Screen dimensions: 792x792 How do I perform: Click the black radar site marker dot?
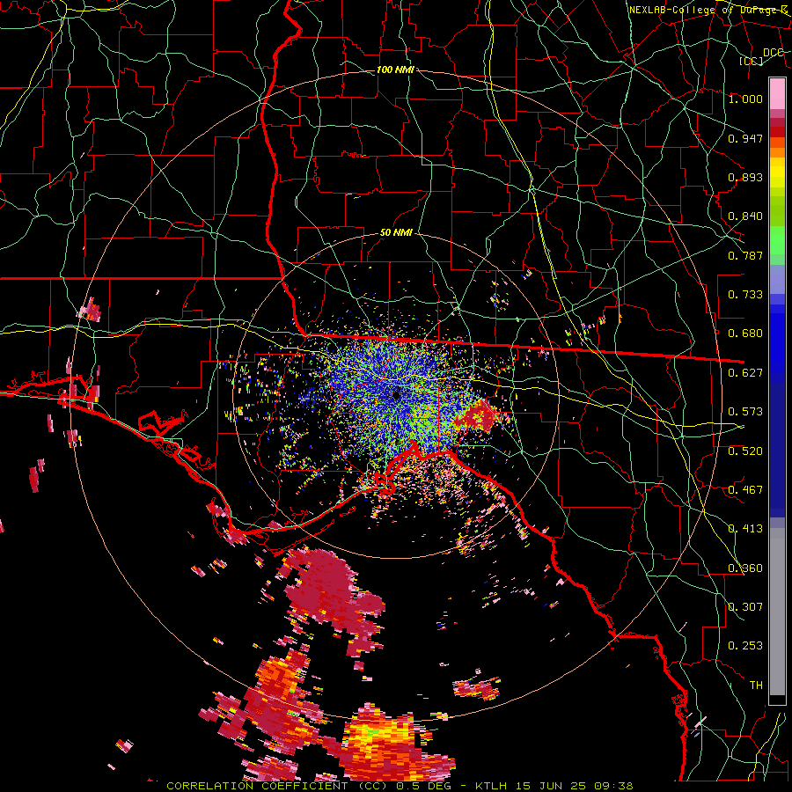[x=397, y=395]
